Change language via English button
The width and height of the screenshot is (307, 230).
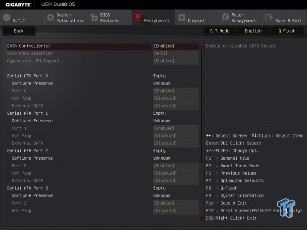(253, 31)
